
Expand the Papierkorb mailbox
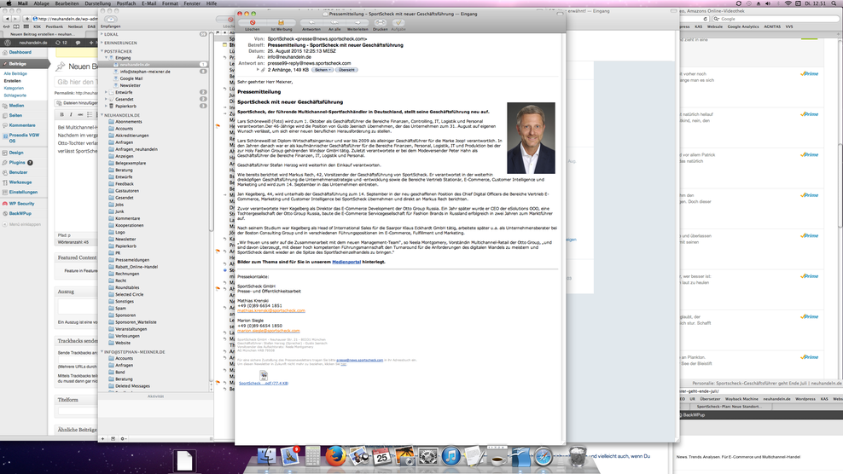click(107, 106)
